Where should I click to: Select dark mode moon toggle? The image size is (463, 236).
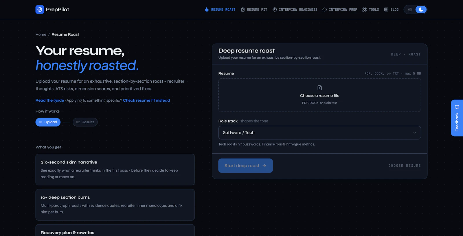pos(421,10)
